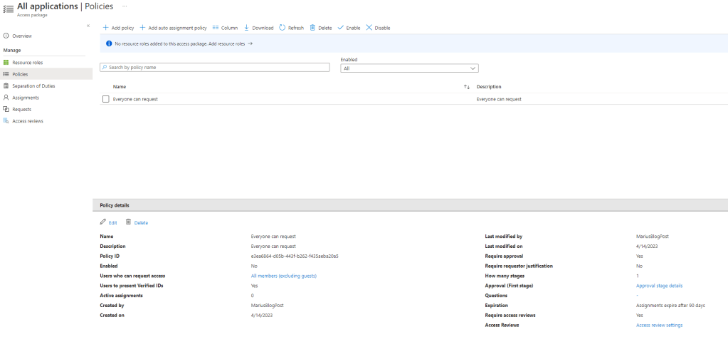Viewport: 728px width, 337px height.
Task: Check the Everyone can request checkbox
Action: (x=106, y=99)
